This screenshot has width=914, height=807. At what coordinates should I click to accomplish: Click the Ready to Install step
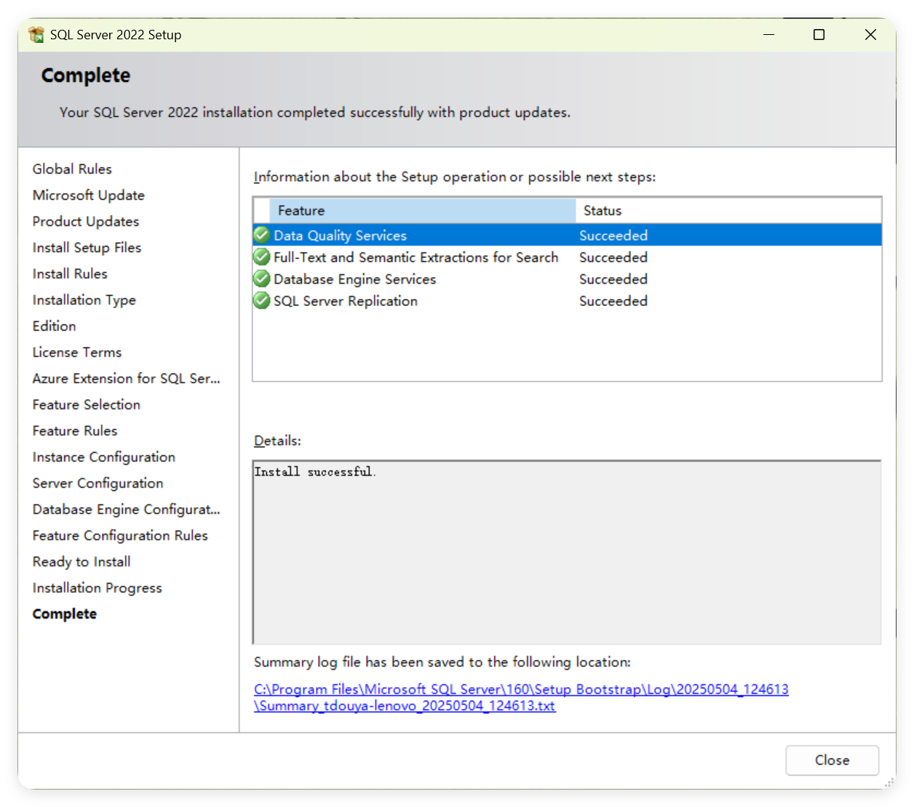(82, 561)
